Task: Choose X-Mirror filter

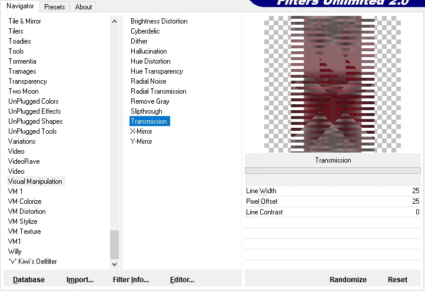Action: (141, 131)
